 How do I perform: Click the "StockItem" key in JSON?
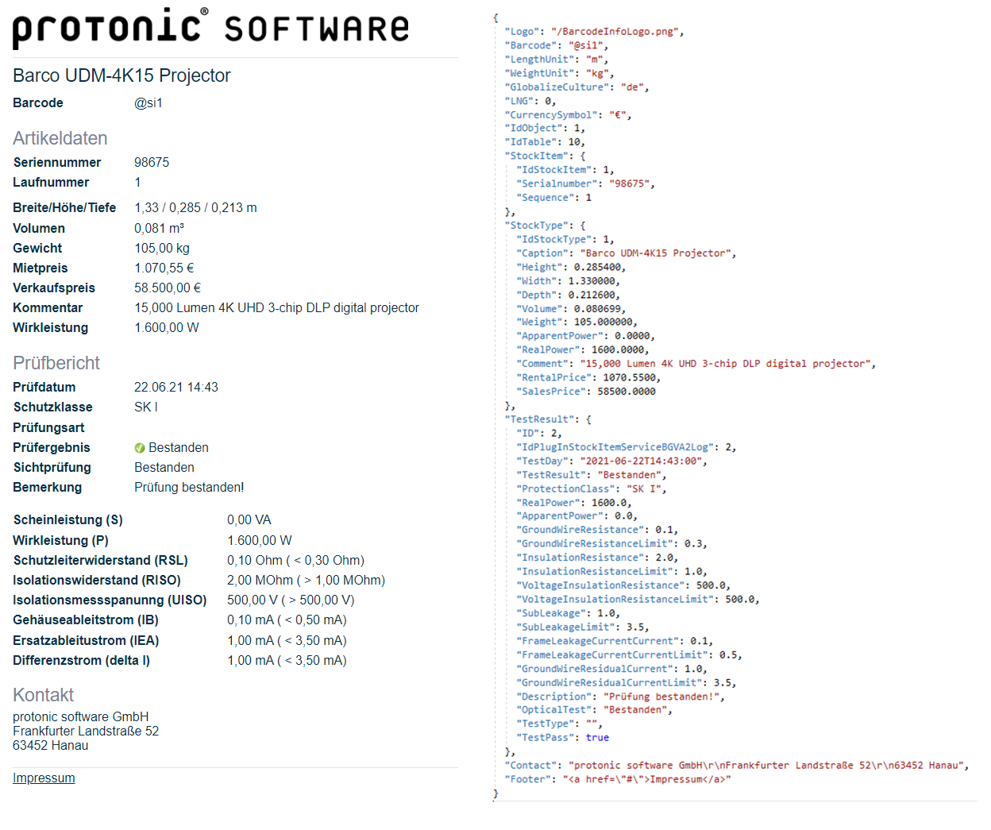tap(536, 156)
